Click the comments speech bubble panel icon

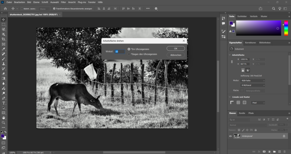tap(223, 23)
